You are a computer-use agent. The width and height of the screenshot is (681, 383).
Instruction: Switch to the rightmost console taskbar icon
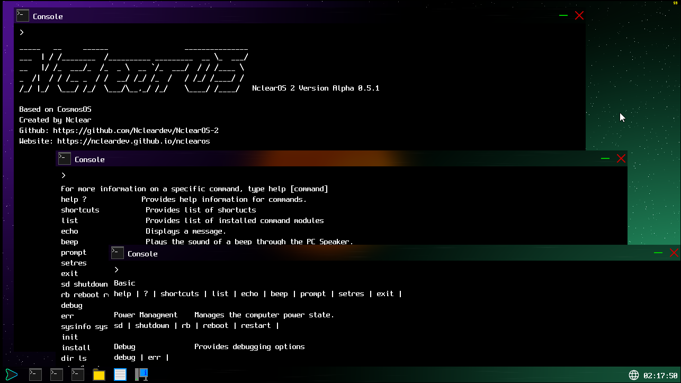[x=78, y=375]
